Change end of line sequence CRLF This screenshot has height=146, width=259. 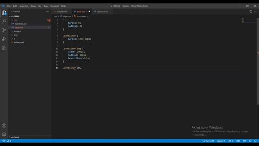238,141
